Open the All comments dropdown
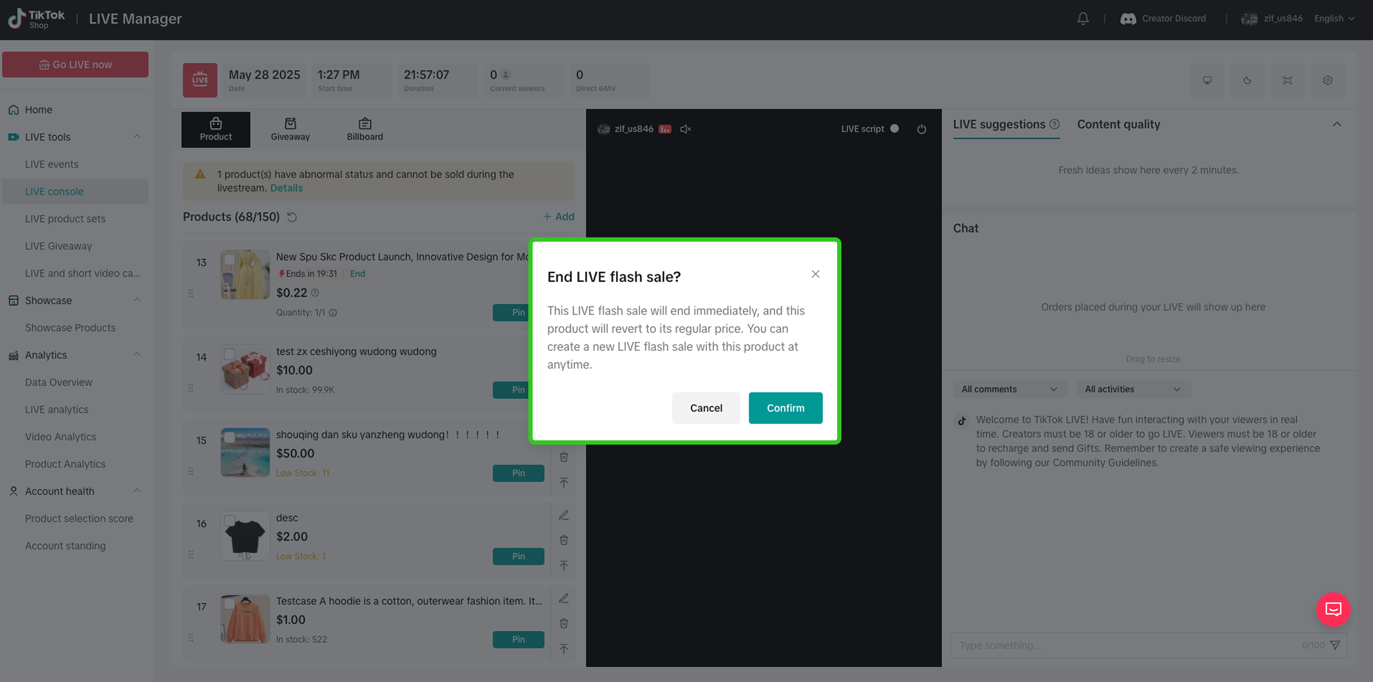Screen dimensions: 1373x682 (1009, 389)
